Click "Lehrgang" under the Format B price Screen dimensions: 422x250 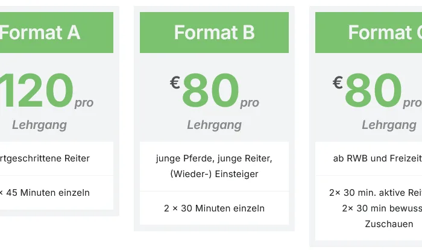[214, 125]
